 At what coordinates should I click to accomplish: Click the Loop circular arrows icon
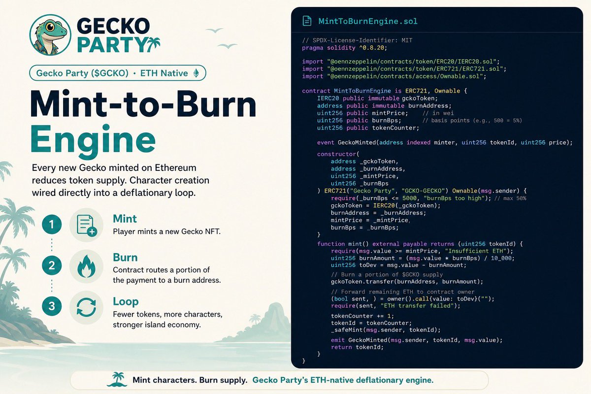(86, 307)
